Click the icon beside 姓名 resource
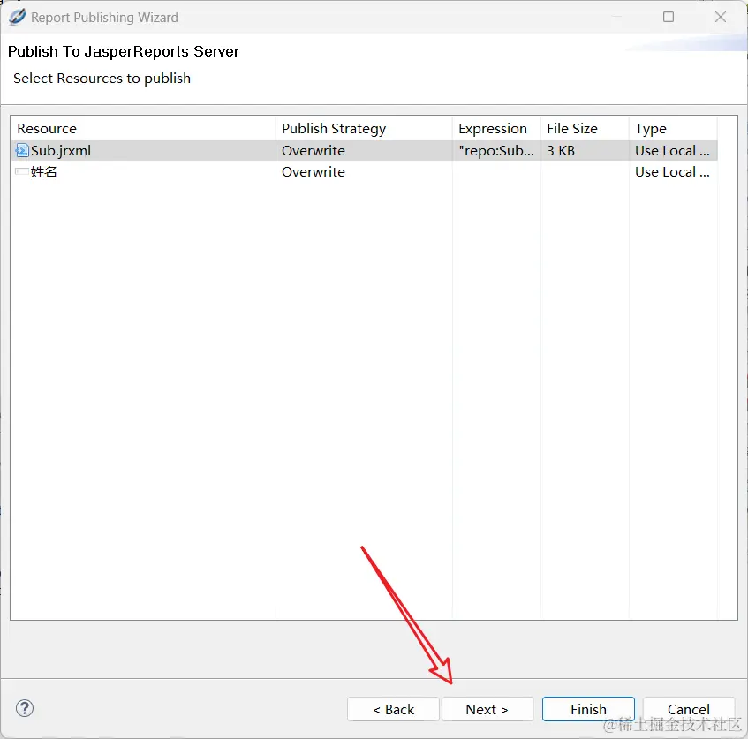Image resolution: width=748 pixels, height=739 pixels. point(22,172)
